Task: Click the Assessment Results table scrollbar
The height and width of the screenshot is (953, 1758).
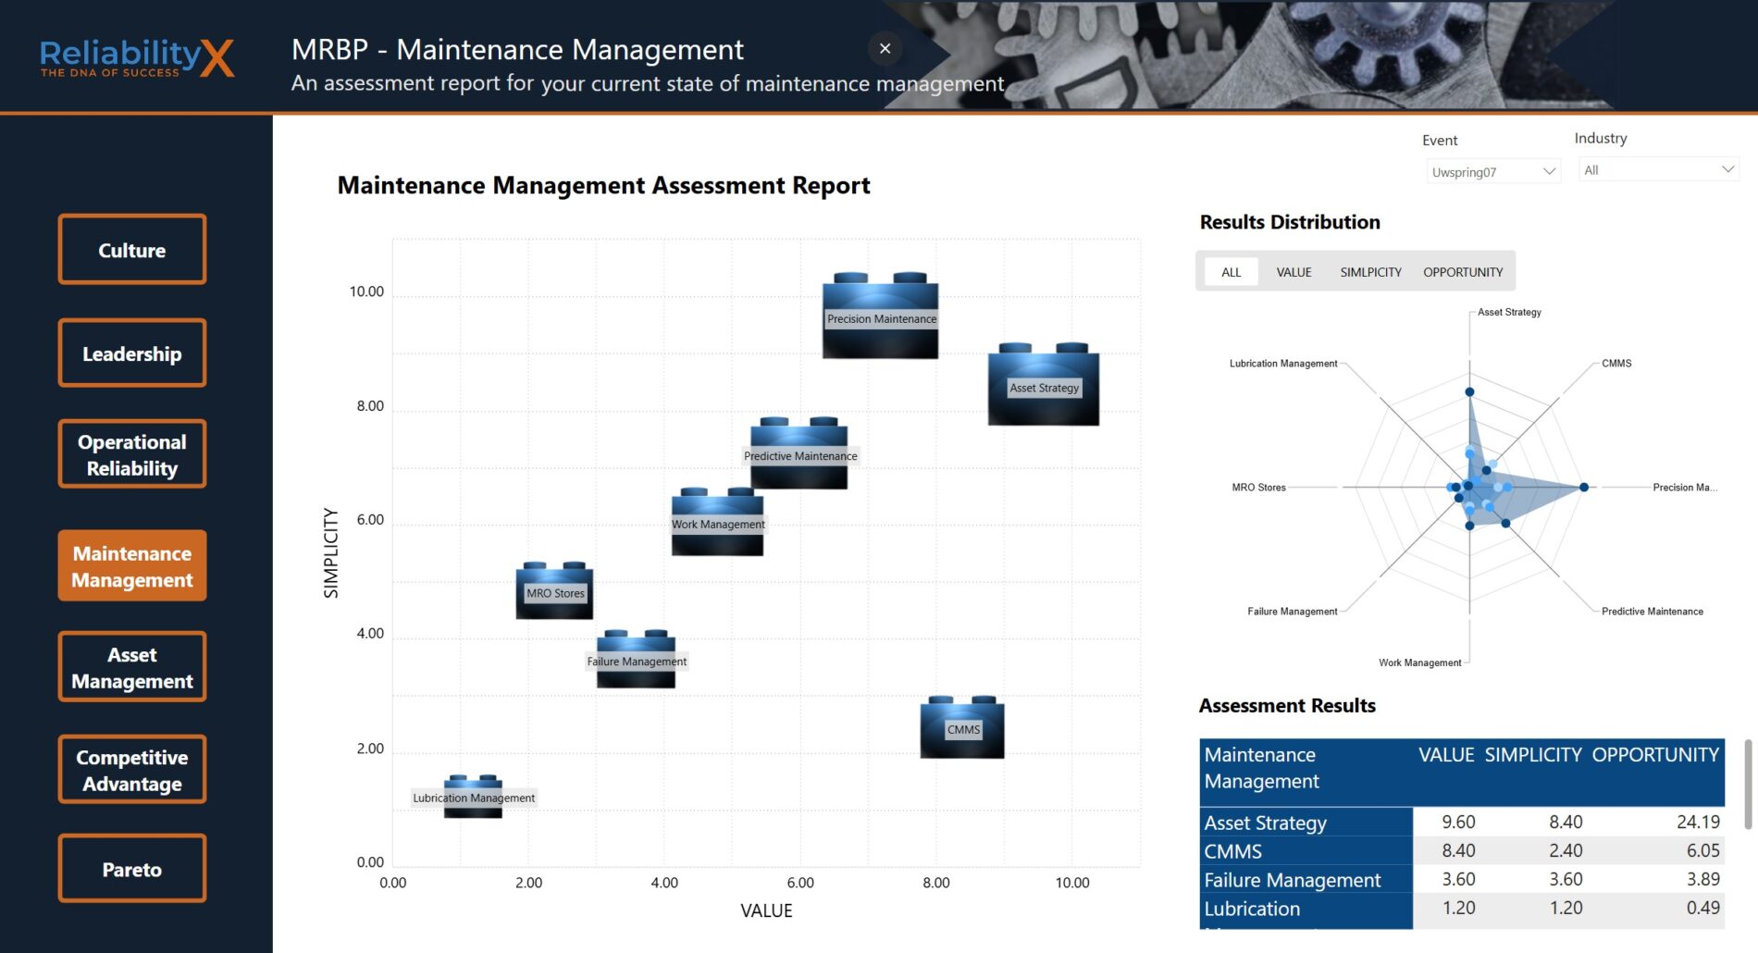Action: point(1747,785)
